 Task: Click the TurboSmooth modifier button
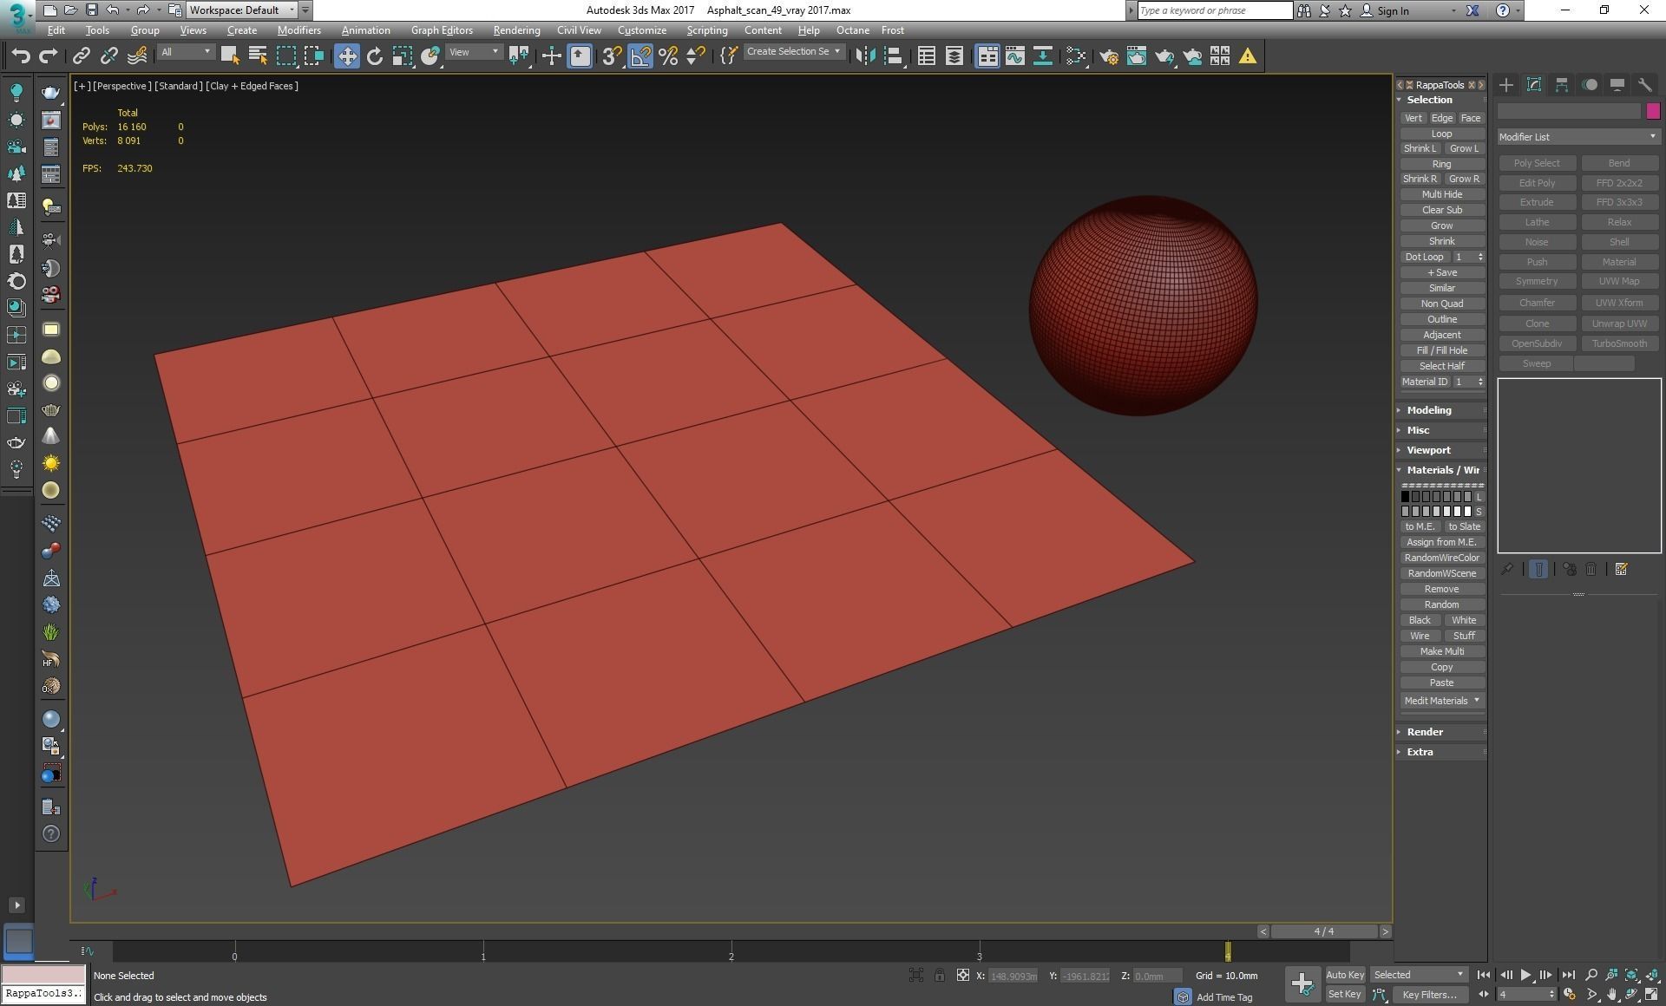click(1618, 343)
